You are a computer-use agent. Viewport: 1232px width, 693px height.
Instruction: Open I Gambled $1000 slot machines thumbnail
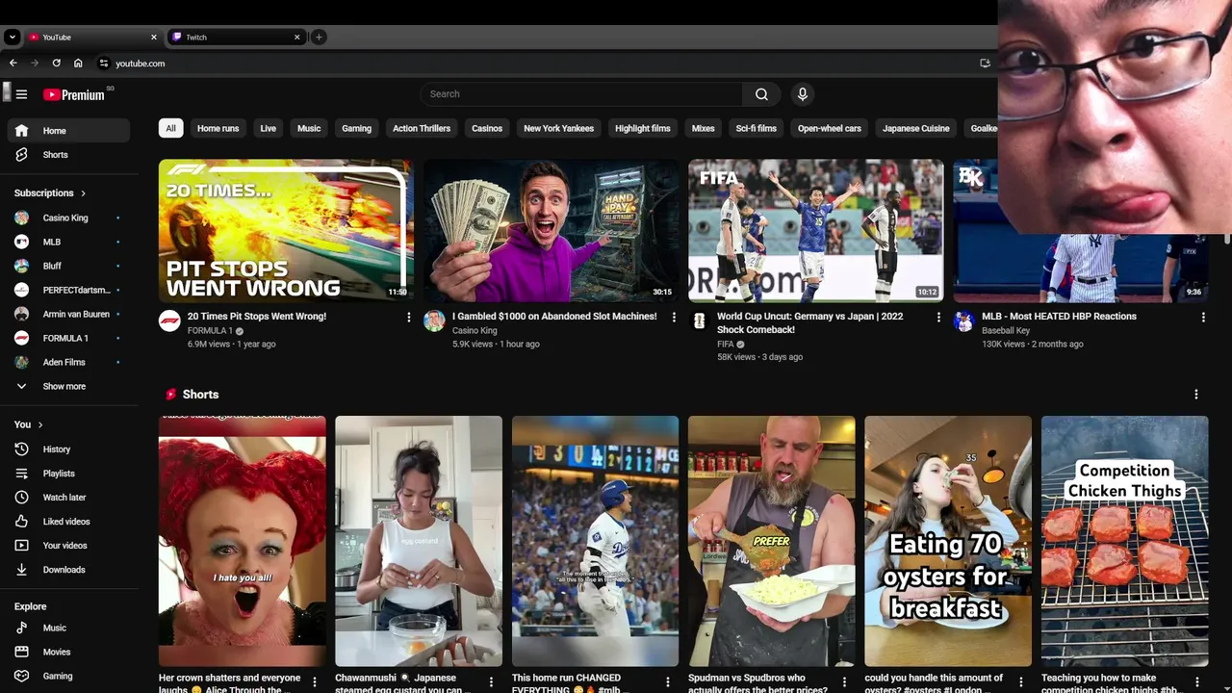pos(551,231)
